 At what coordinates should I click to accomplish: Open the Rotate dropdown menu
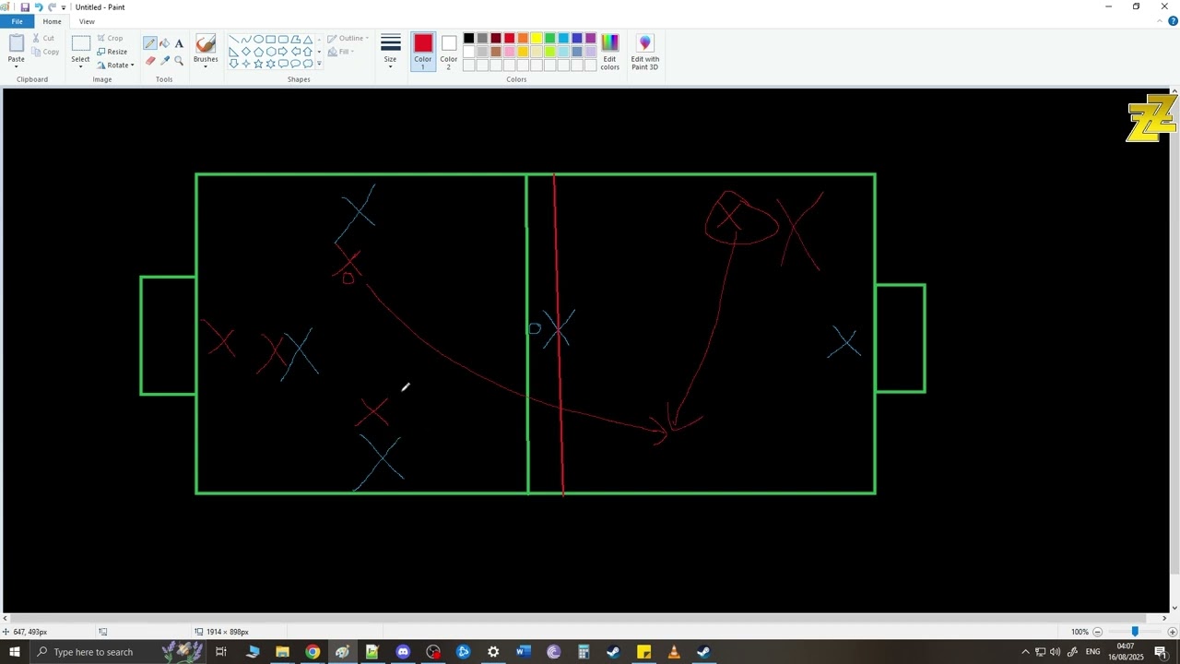115,65
